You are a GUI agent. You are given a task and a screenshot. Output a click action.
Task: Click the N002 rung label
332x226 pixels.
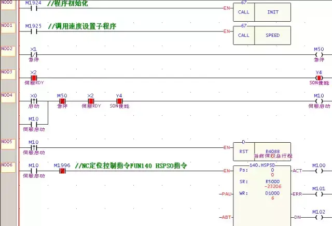tap(8, 51)
